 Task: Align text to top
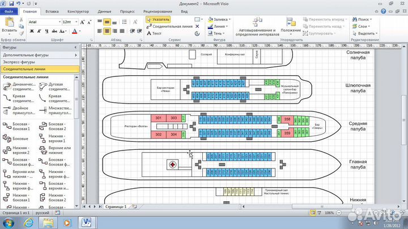pyautogui.click(x=100, y=22)
